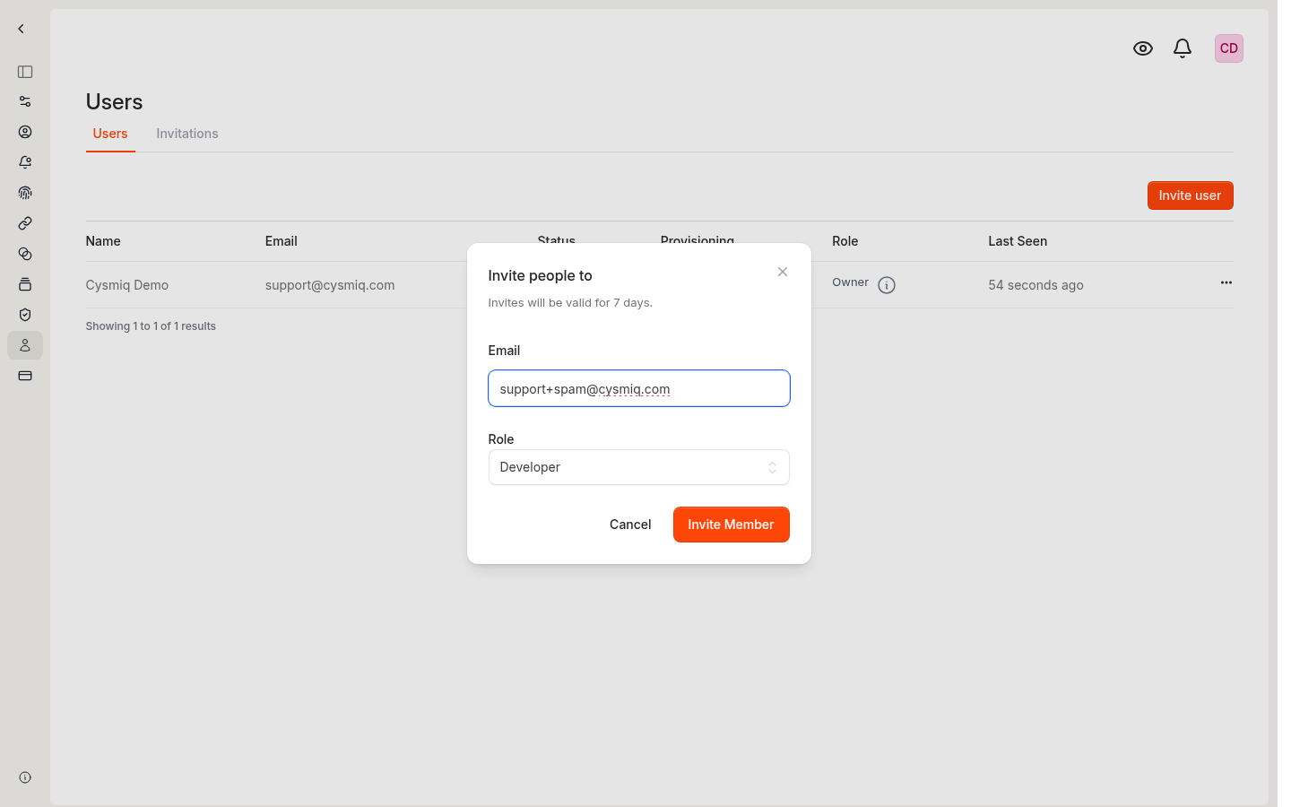Open the overlapping circles icon in sidebar

pos(24,253)
